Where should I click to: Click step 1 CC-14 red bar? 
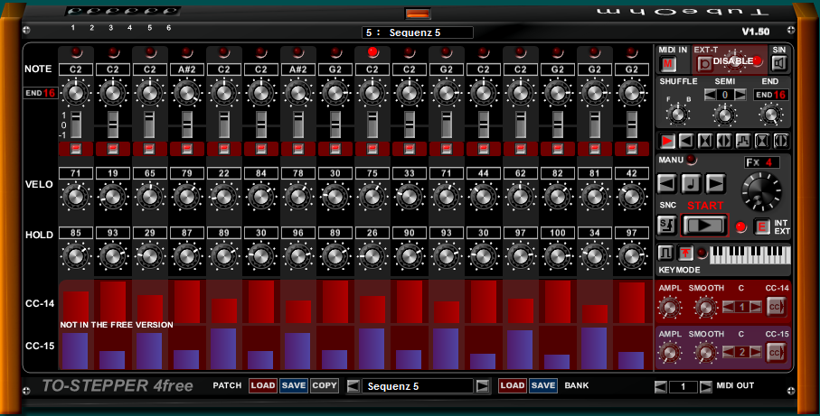[x=76, y=307]
